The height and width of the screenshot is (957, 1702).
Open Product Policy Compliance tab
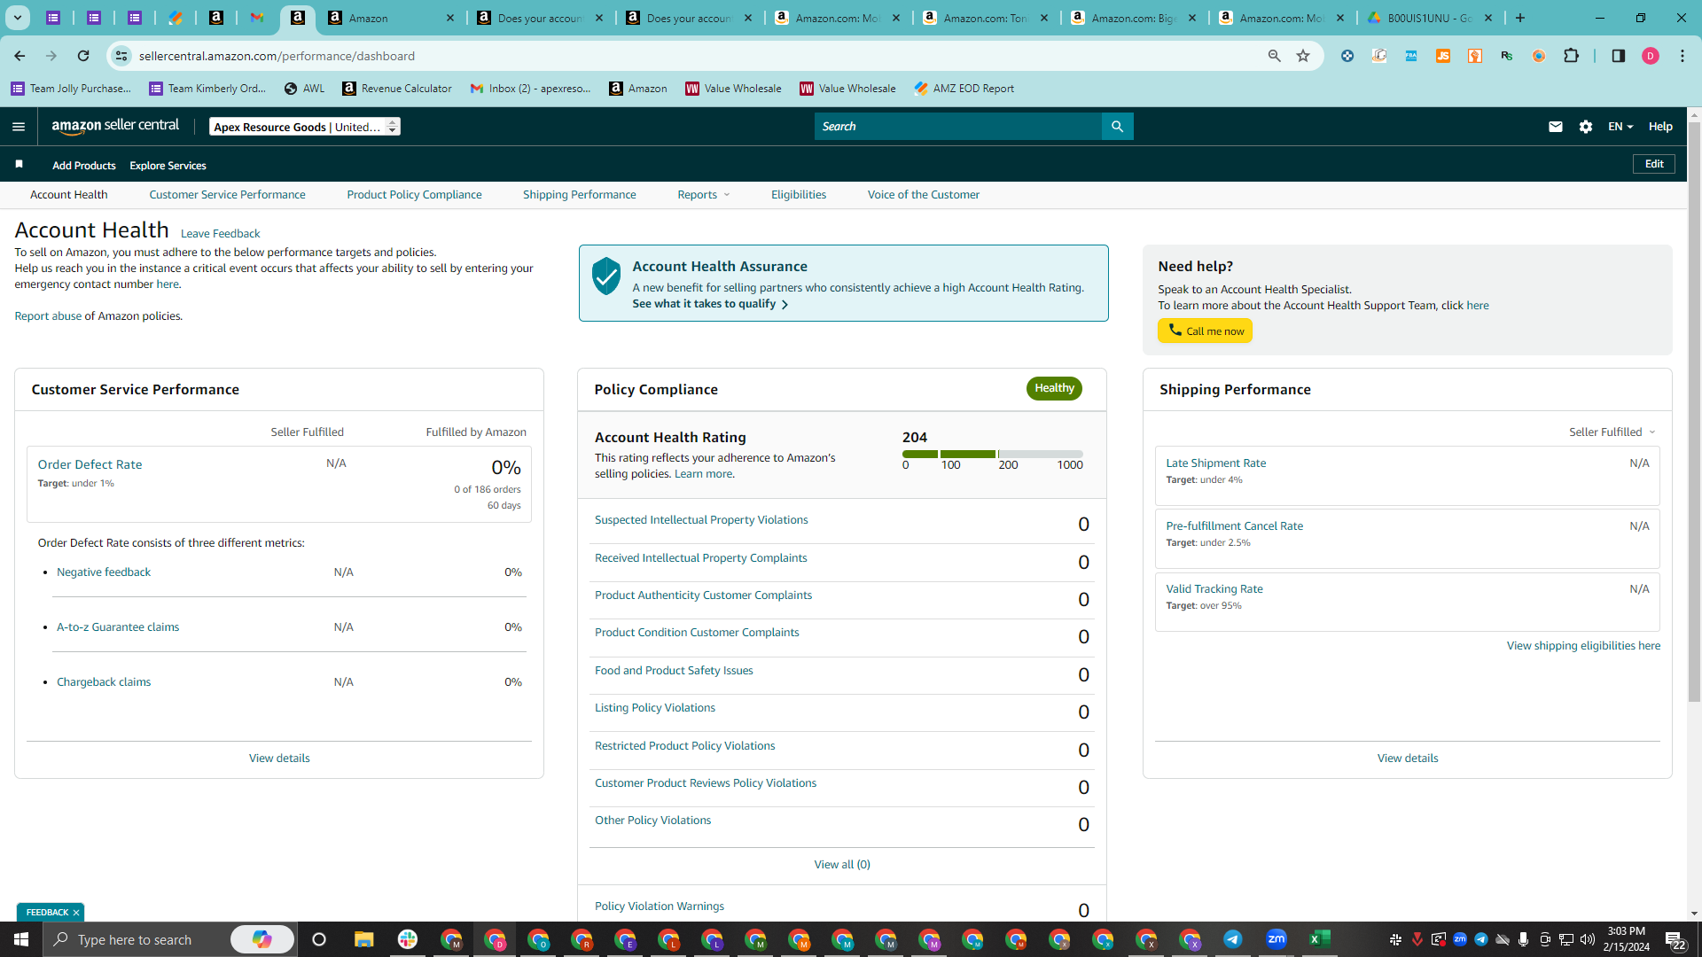pos(414,195)
